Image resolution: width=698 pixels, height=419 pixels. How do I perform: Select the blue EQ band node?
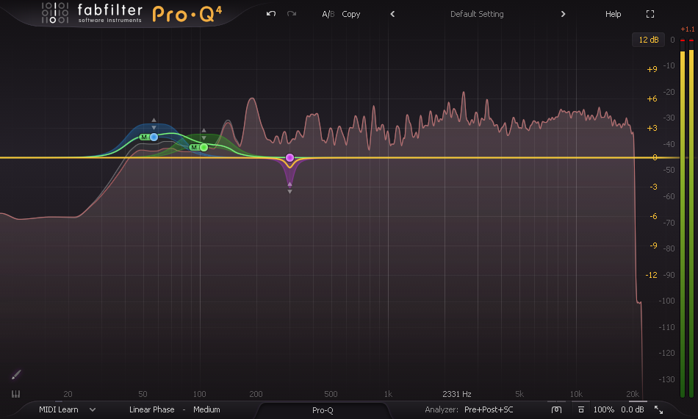point(154,137)
